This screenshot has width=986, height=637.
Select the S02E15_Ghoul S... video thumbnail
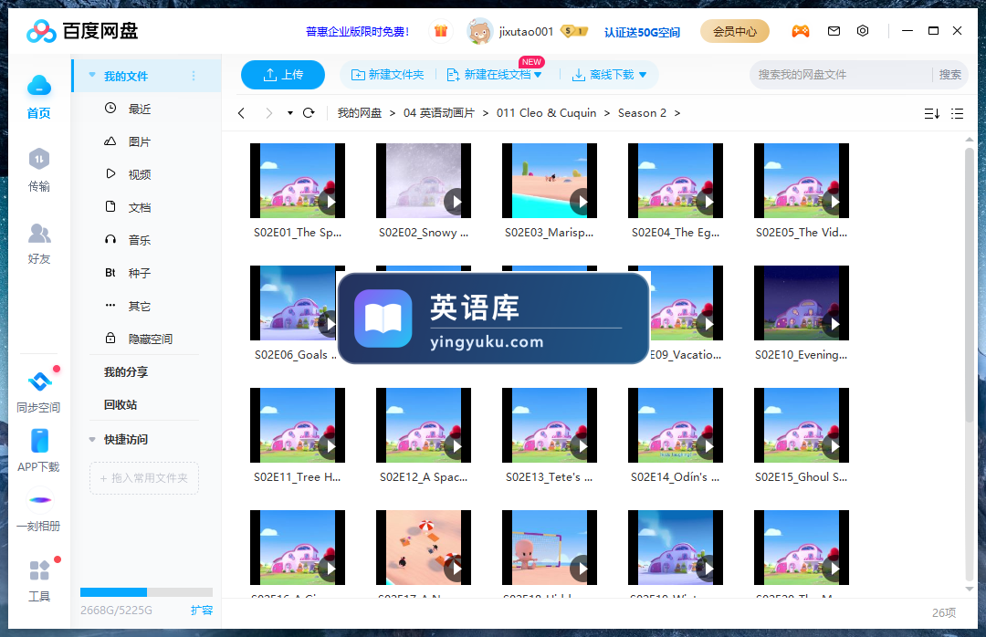[802, 425]
